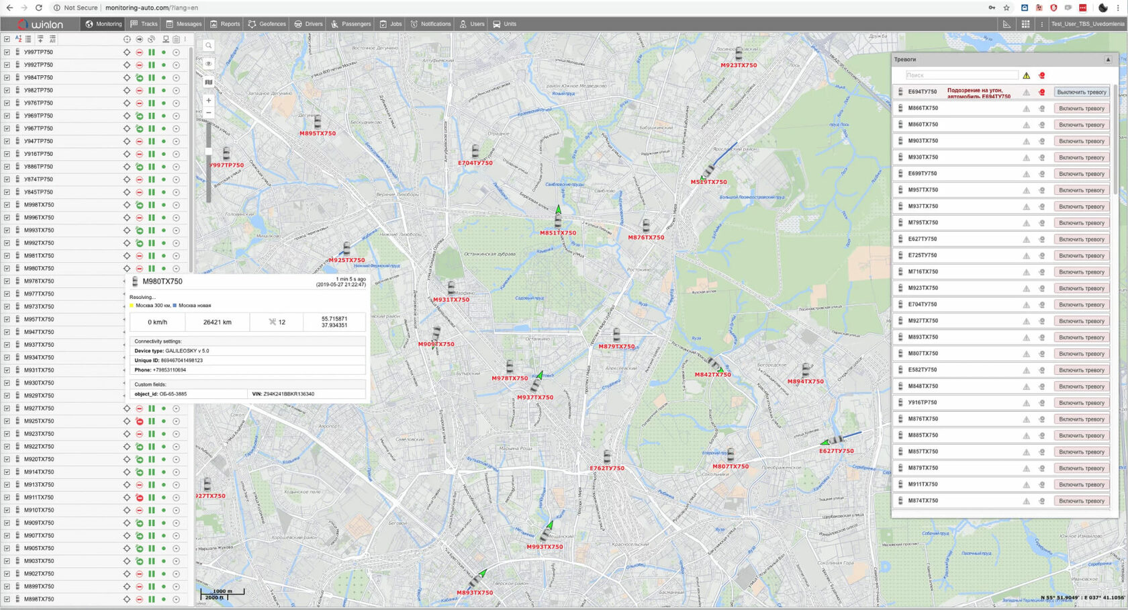
Task: Collapse the Тревоги panel with arrow button
Action: click(x=1108, y=60)
